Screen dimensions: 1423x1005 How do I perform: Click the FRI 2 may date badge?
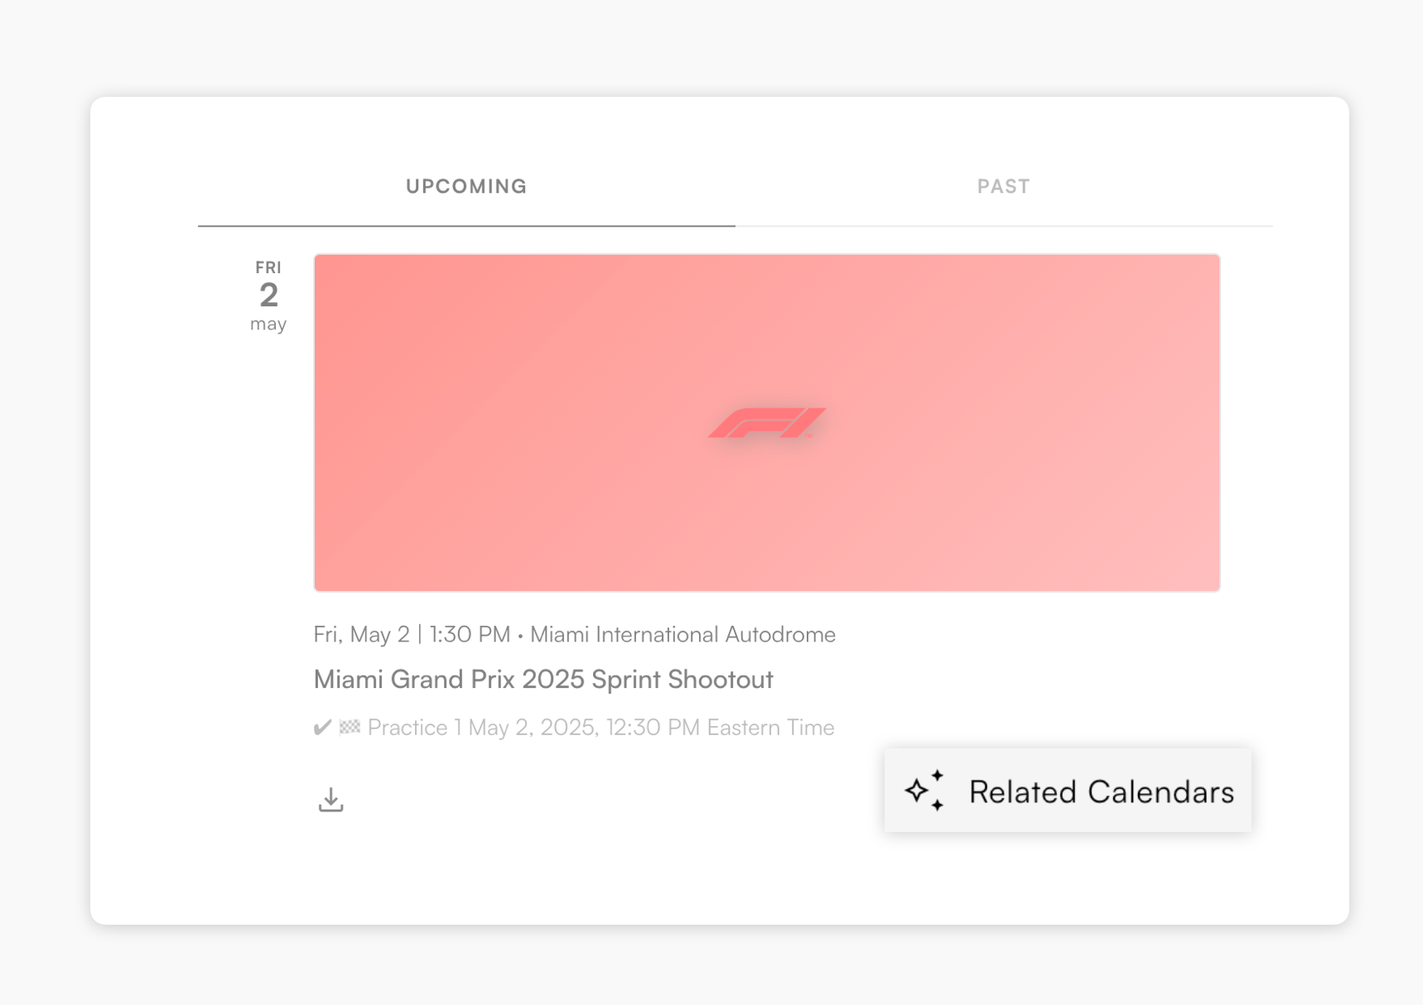(268, 296)
